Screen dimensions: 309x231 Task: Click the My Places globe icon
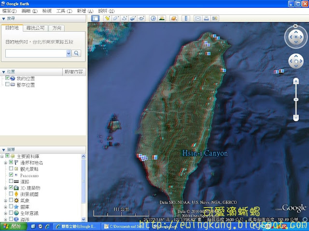click(13, 78)
